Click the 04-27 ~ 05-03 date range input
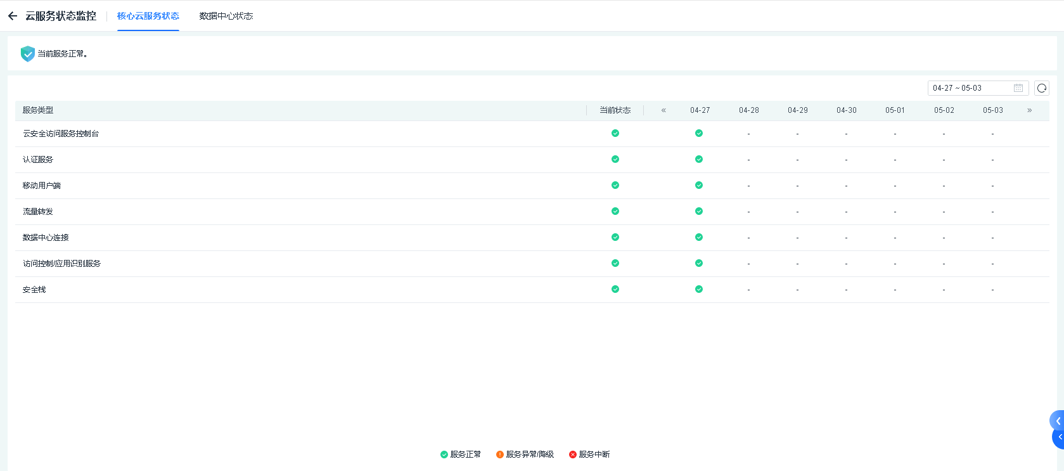The height and width of the screenshot is (471, 1064). click(968, 88)
